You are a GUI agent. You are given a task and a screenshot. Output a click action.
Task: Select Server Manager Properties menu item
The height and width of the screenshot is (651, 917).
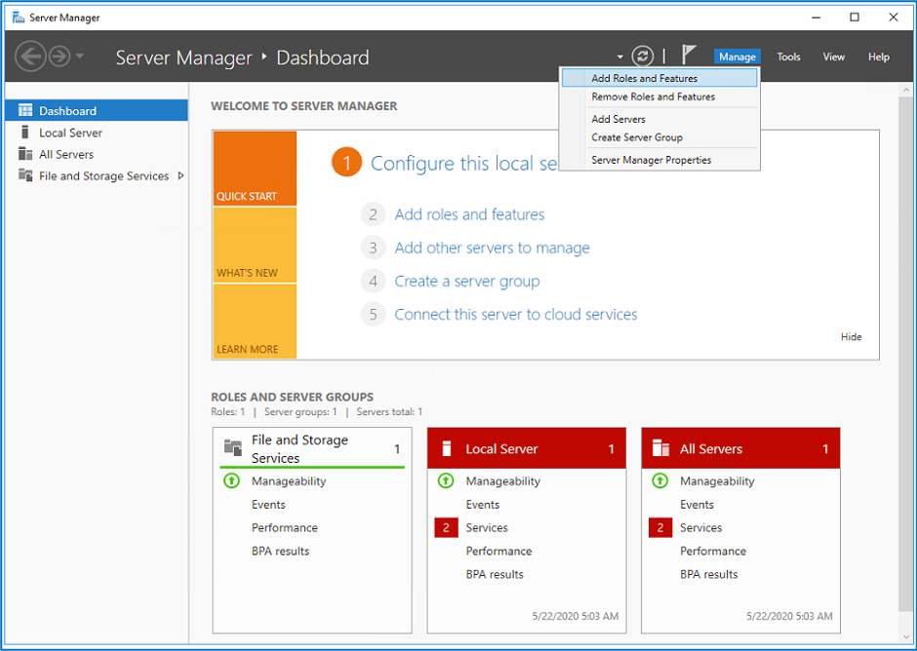coord(651,160)
